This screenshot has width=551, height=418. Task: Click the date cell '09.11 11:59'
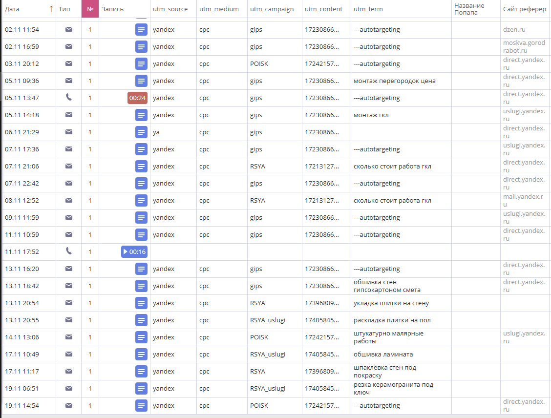(29, 218)
